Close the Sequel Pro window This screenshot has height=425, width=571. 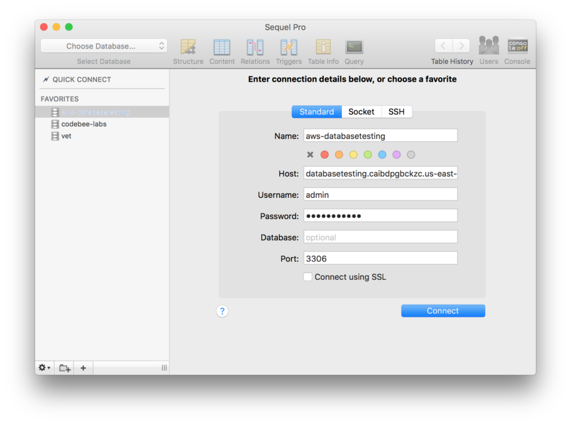coord(44,27)
